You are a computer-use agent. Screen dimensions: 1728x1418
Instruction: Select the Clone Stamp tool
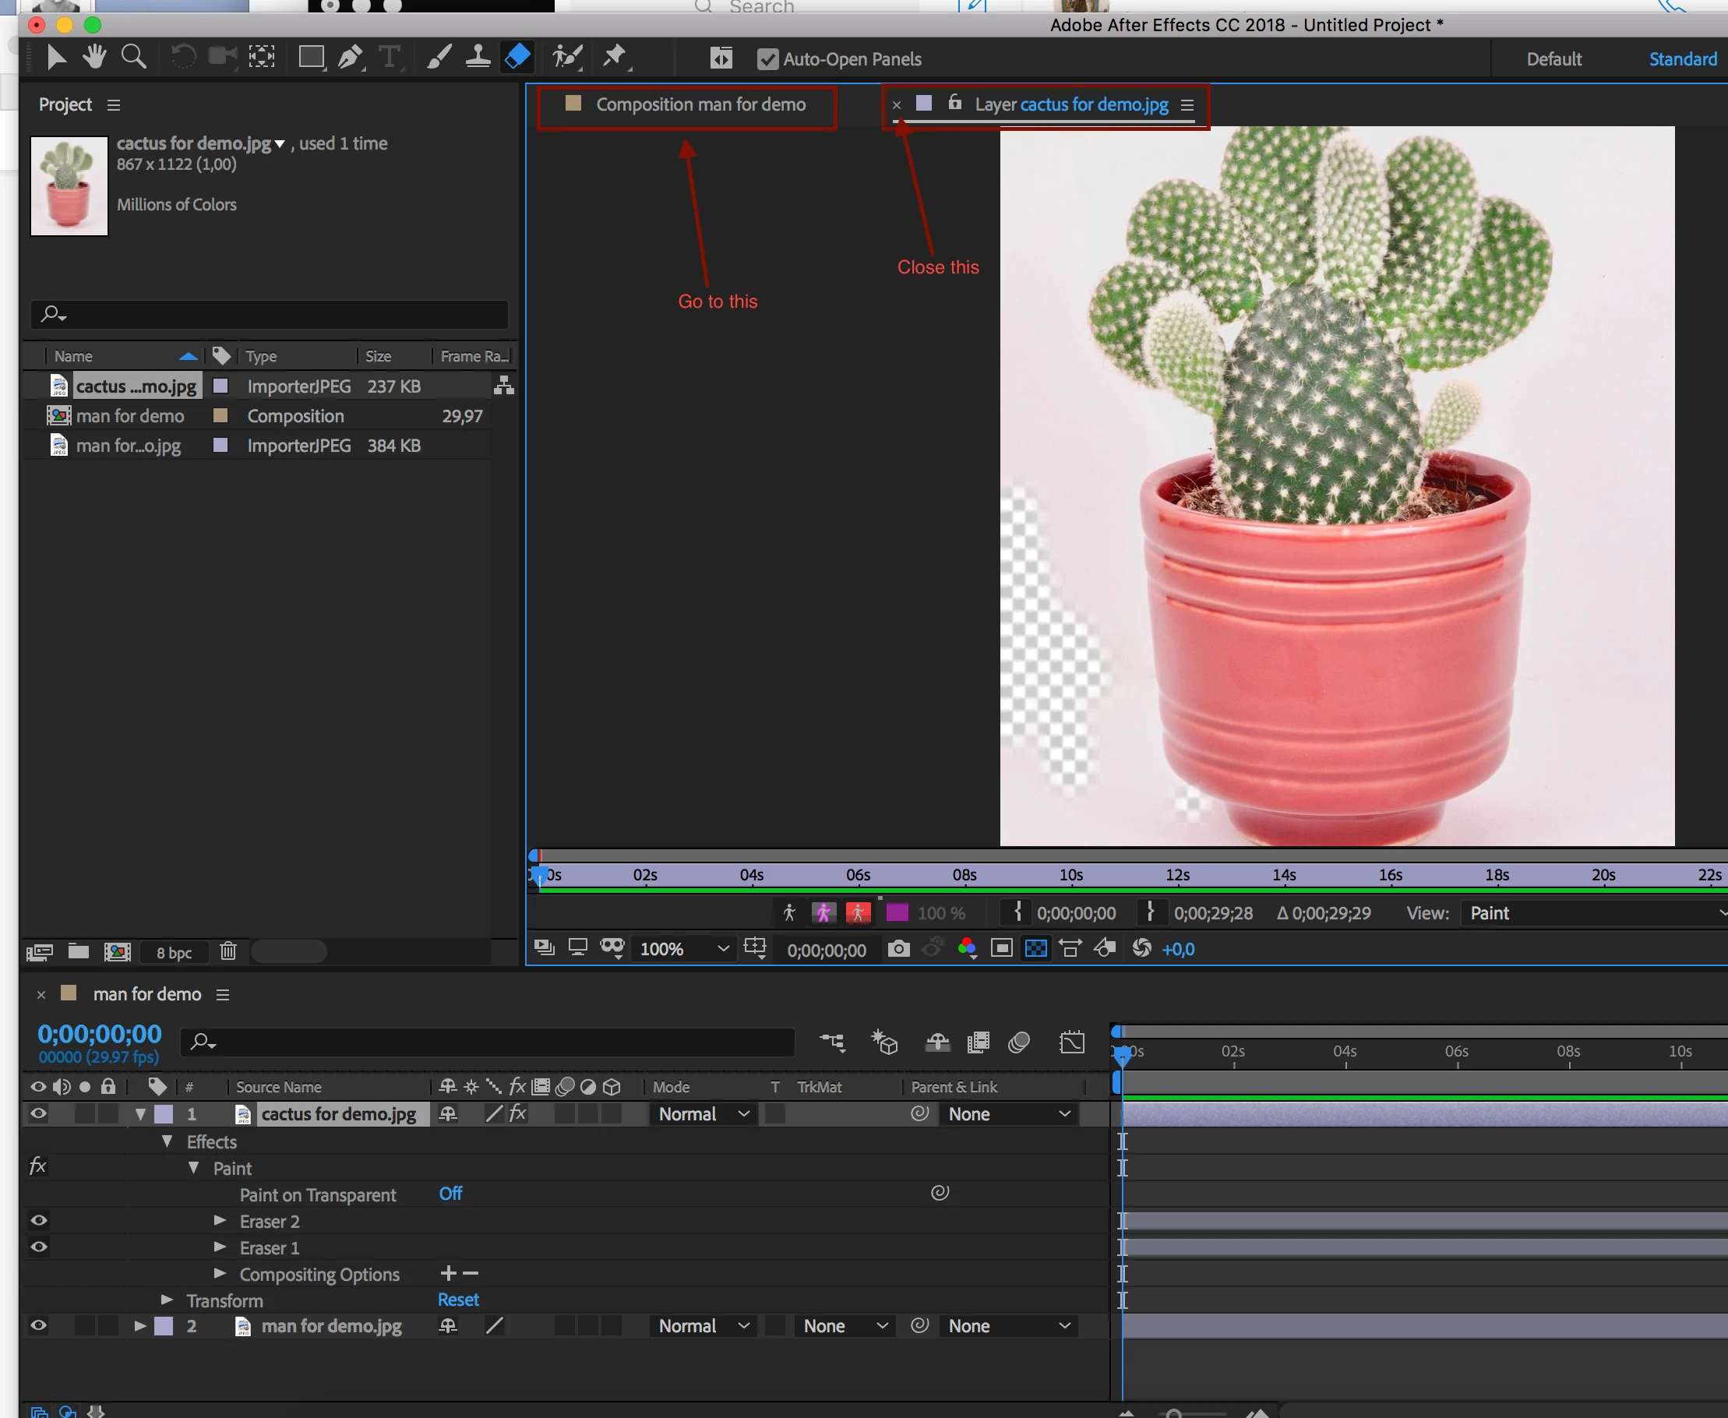point(478,57)
